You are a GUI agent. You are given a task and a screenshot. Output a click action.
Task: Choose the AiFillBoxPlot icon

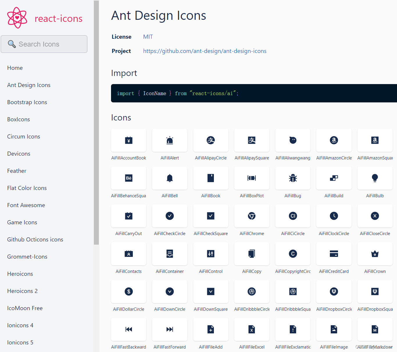[252, 178]
